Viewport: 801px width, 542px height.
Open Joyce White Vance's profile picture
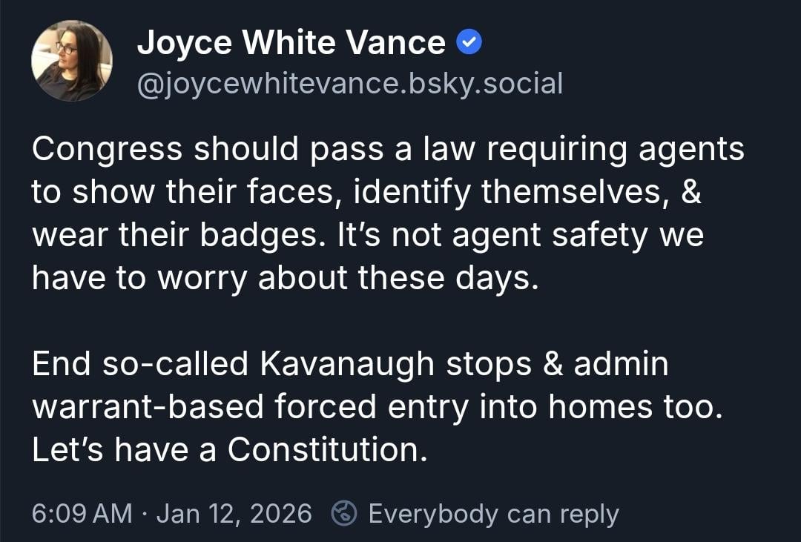tap(72, 61)
